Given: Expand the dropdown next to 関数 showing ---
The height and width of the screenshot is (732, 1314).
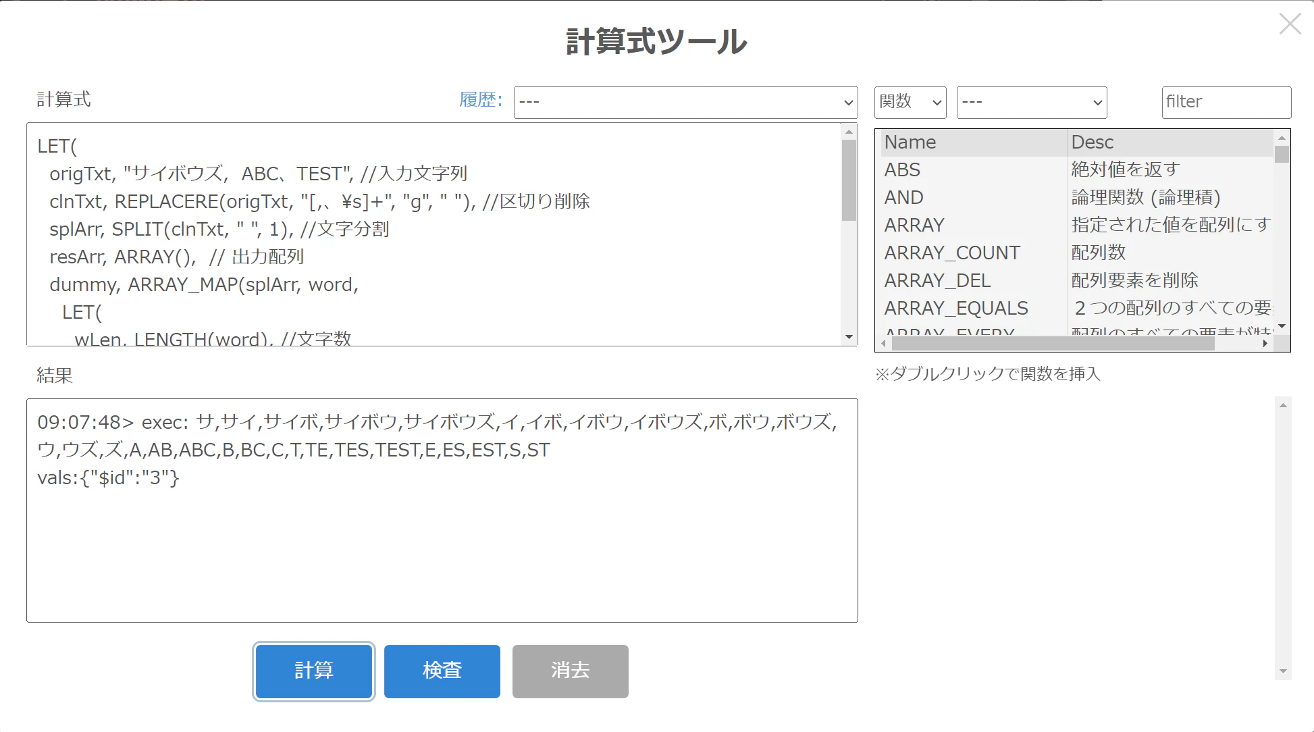Looking at the screenshot, I should (x=1031, y=102).
